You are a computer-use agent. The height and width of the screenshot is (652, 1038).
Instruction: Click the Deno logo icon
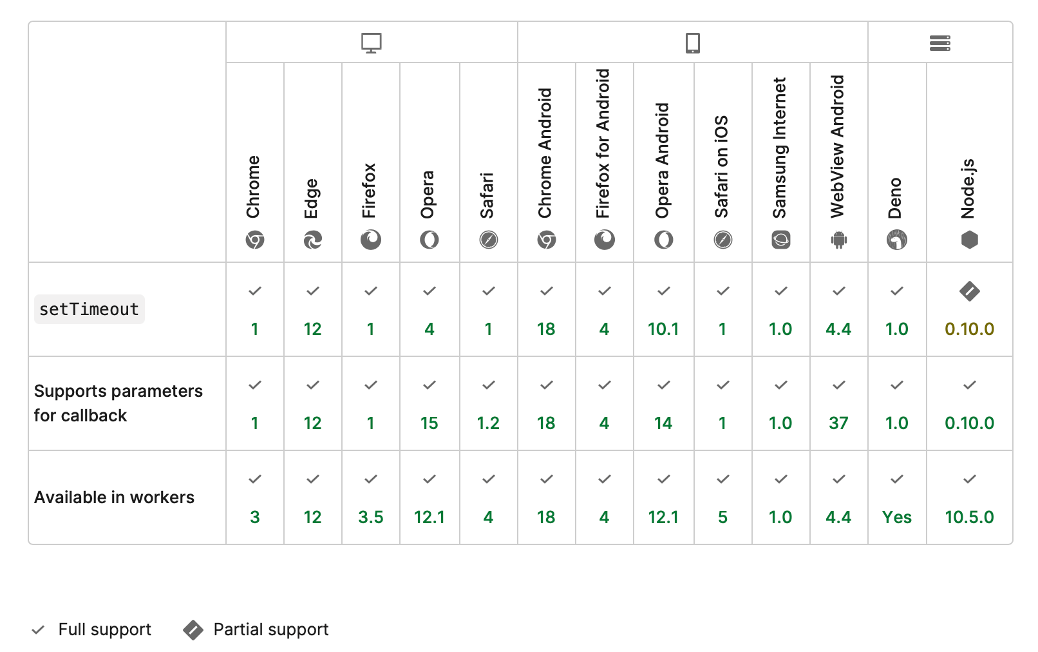(x=896, y=240)
